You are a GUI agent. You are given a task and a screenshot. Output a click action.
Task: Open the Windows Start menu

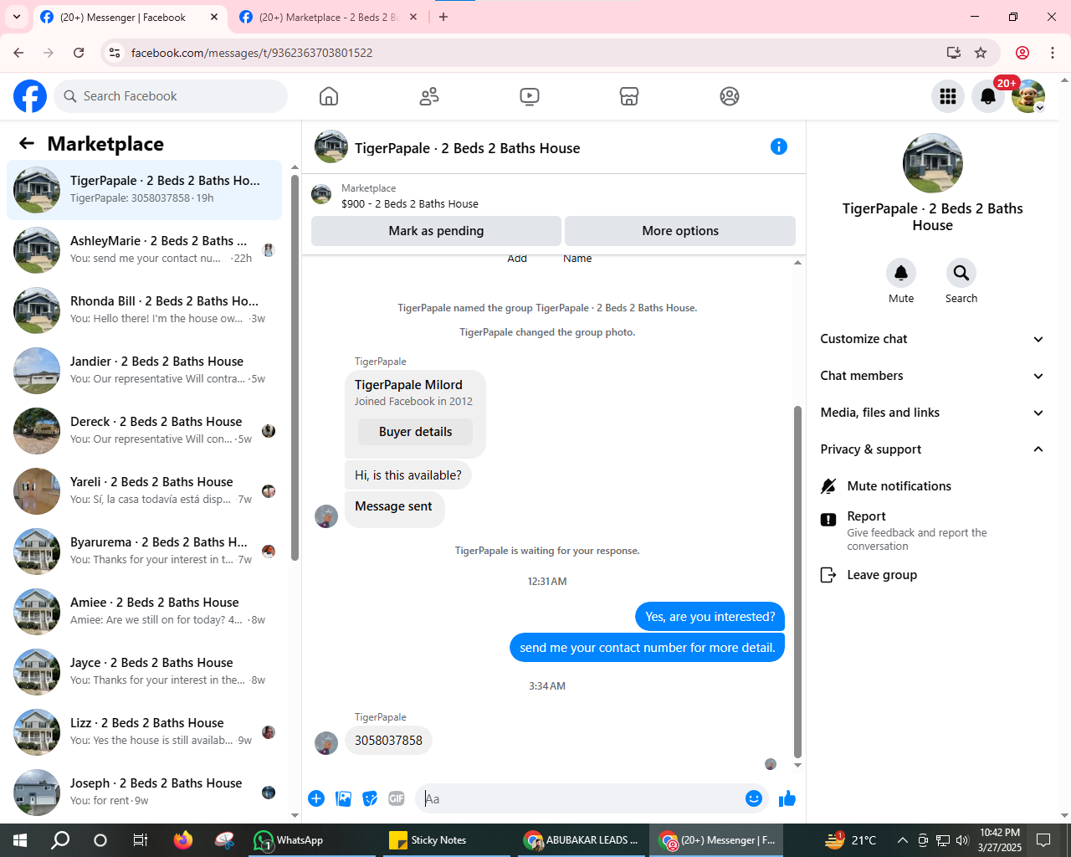[20, 840]
